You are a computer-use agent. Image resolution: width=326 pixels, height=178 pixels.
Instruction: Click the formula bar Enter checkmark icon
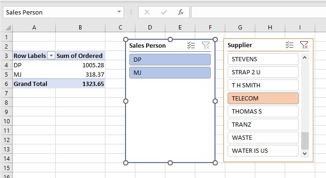pos(164,12)
